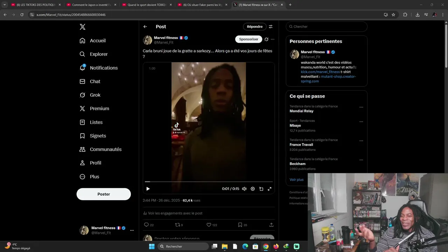Open the browser extensions puzzle icon
This screenshot has width=448, height=252.
point(405,15)
